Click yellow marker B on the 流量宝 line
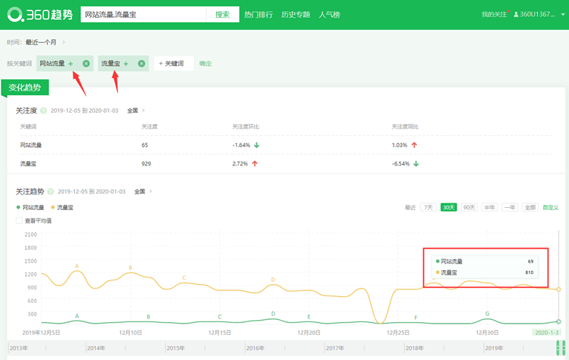 tap(130, 268)
